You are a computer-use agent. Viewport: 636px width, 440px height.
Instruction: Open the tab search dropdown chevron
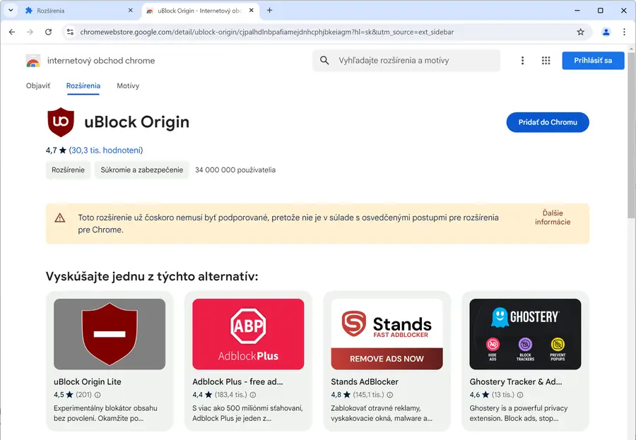[x=11, y=11]
